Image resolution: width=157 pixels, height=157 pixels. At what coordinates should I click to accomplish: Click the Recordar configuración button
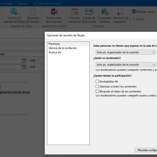(x=146, y=150)
